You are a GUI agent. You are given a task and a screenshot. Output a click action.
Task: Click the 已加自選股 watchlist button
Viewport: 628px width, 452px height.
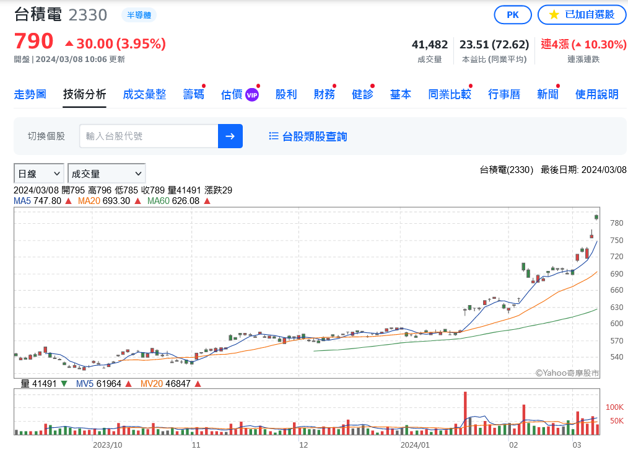[582, 15]
